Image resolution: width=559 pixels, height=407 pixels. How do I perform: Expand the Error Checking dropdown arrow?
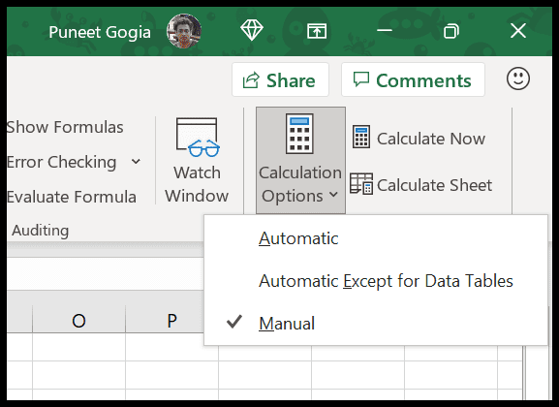pos(136,162)
